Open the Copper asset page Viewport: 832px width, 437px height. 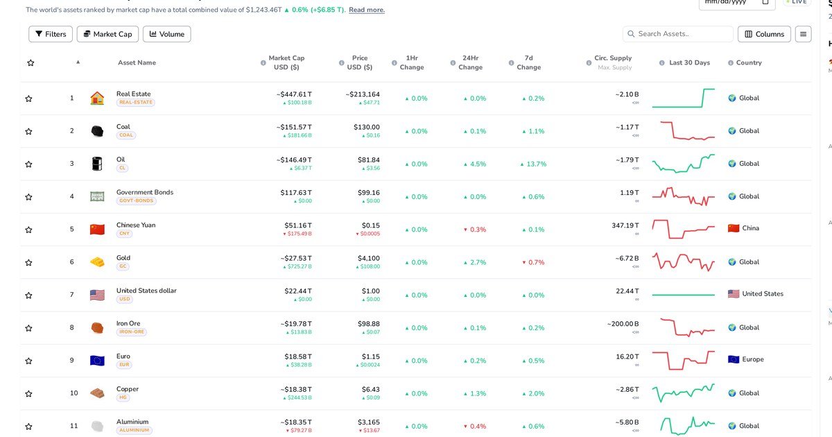coord(128,389)
